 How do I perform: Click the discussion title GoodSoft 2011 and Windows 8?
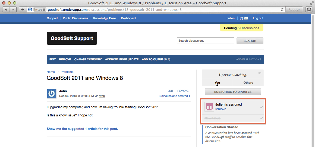[x=85, y=78]
